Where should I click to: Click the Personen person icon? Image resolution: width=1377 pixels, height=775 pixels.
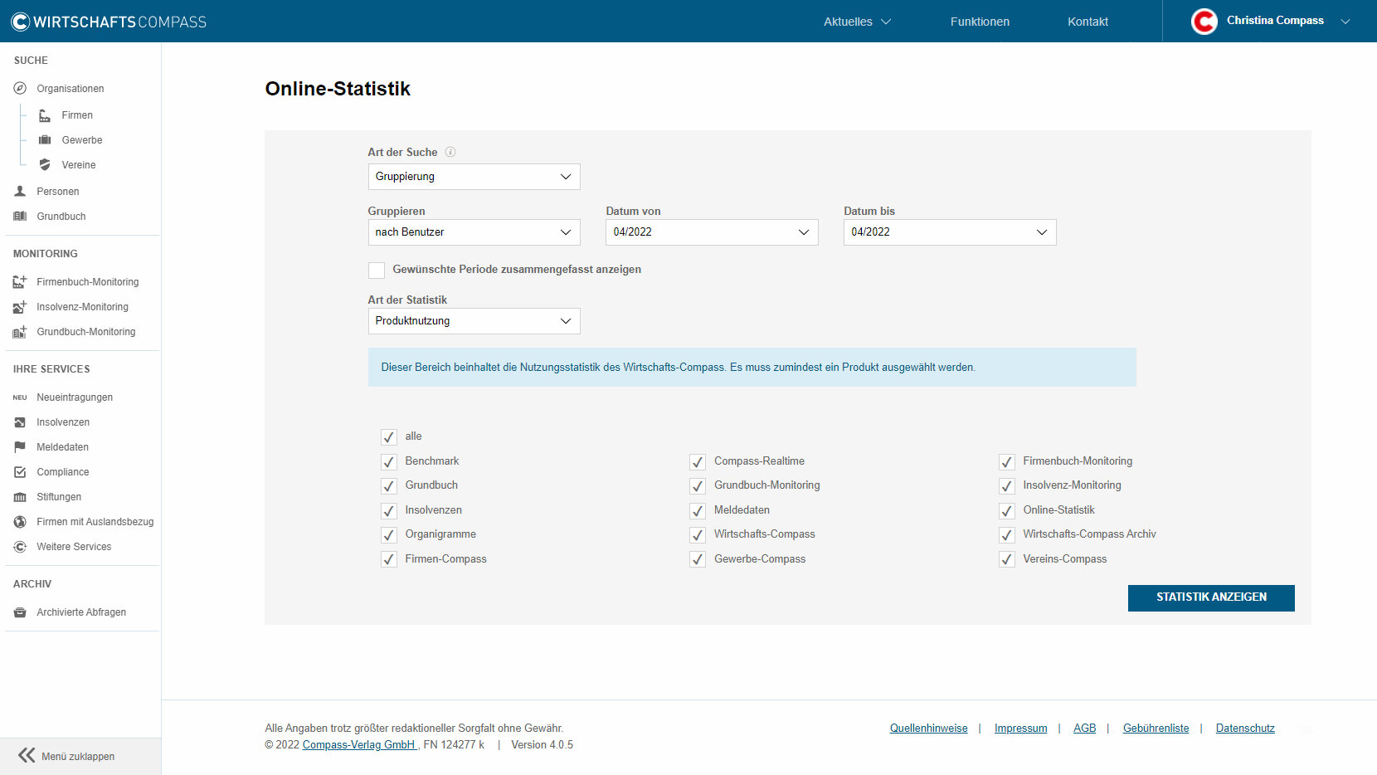20,191
